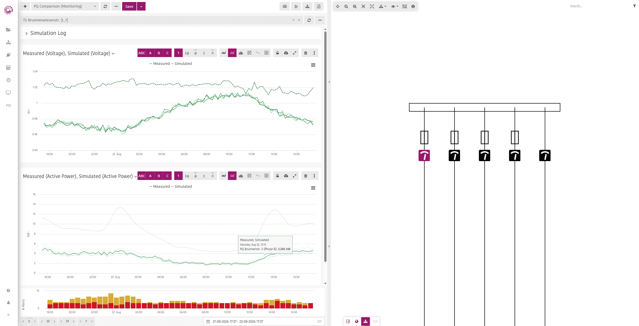Download Voltage chart data via cloud icon

pyautogui.click(x=286, y=53)
